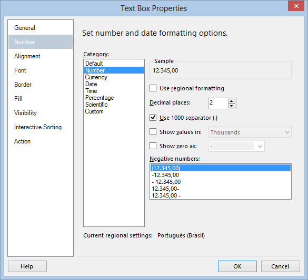Open the Action page
Viewport: 308px width, 280px height.
tap(40, 141)
